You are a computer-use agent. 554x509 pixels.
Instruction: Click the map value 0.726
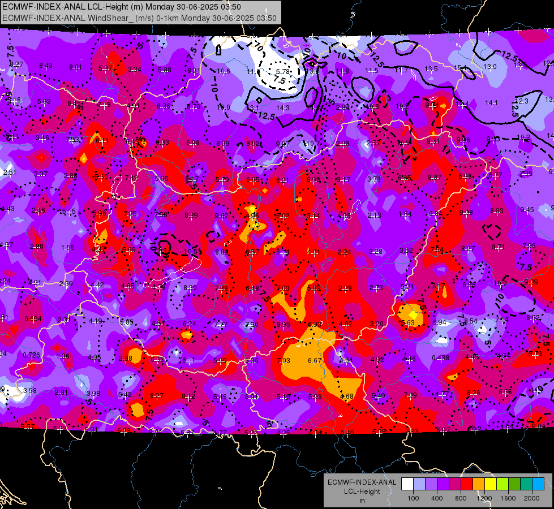click(32, 355)
